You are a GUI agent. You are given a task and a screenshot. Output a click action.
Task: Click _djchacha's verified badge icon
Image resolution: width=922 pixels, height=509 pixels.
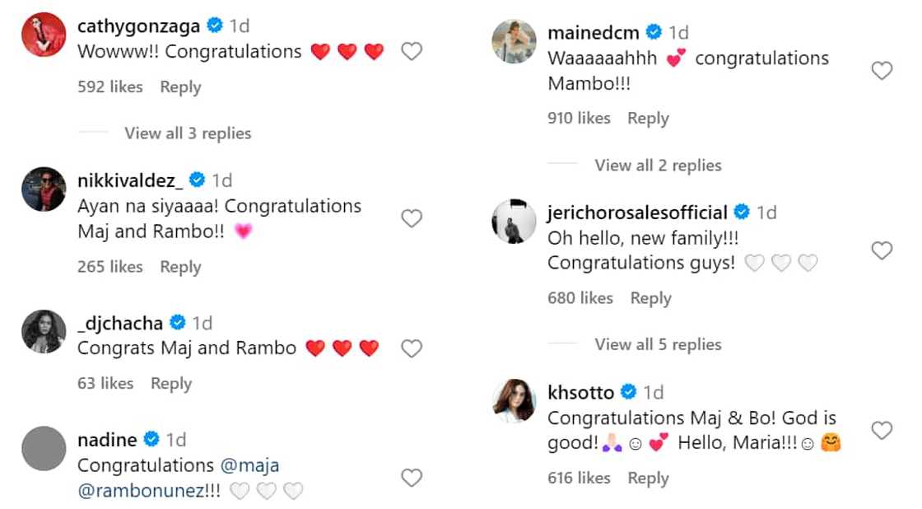[x=177, y=322]
